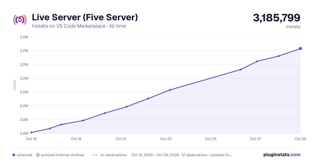Click the dashed 'no observations' legend icon
Viewport: 313px width, 164px height.
click(x=95, y=155)
